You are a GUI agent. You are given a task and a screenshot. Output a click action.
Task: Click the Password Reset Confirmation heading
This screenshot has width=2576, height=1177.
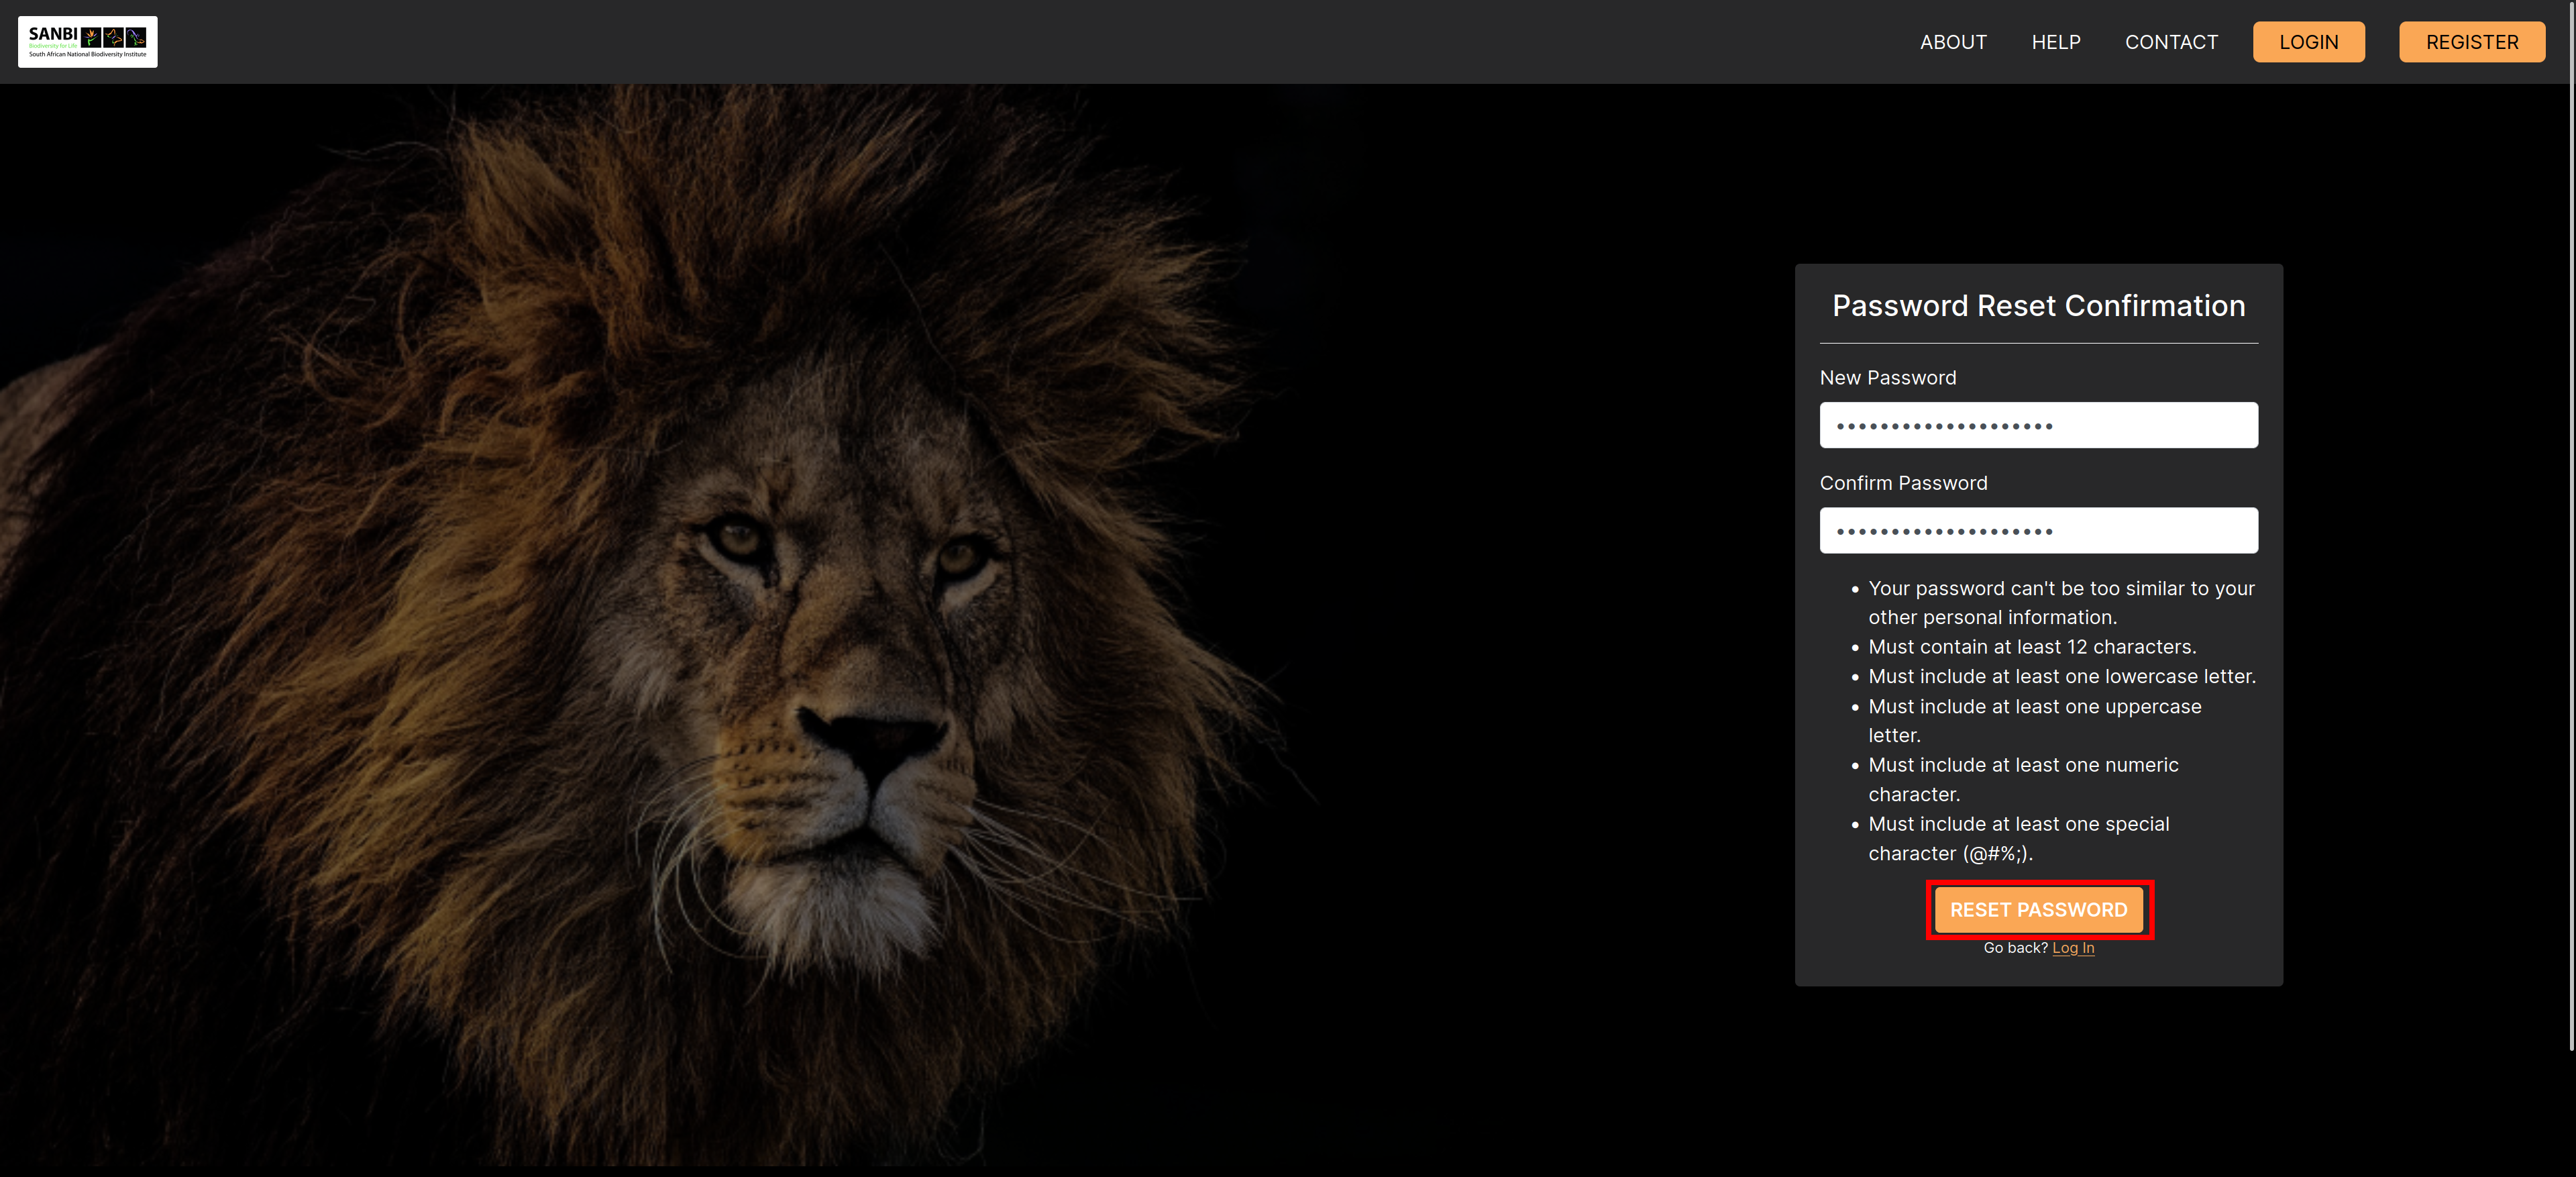click(2038, 306)
